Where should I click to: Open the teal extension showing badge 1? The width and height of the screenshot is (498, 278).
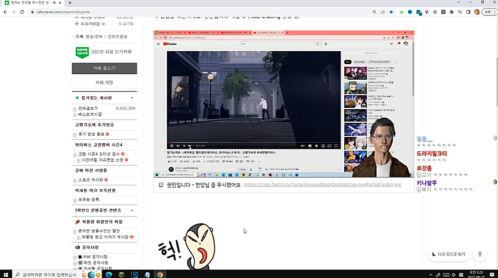(418, 12)
